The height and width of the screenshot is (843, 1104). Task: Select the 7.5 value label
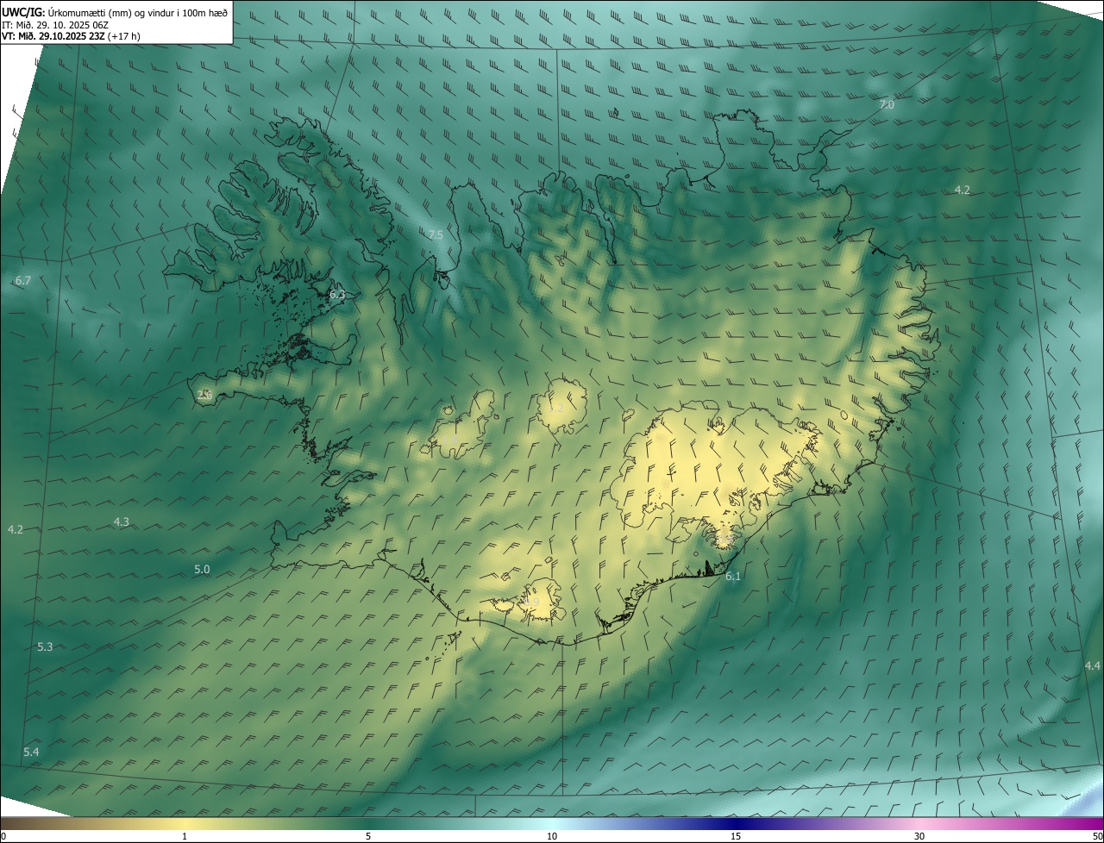tap(436, 234)
